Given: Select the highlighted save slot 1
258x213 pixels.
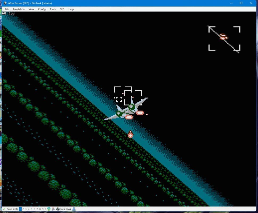Looking at the screenshot, I should click(x=20, y=209).
